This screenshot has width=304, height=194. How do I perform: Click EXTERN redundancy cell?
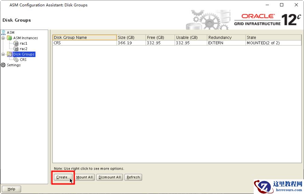[x=226, y=43]
